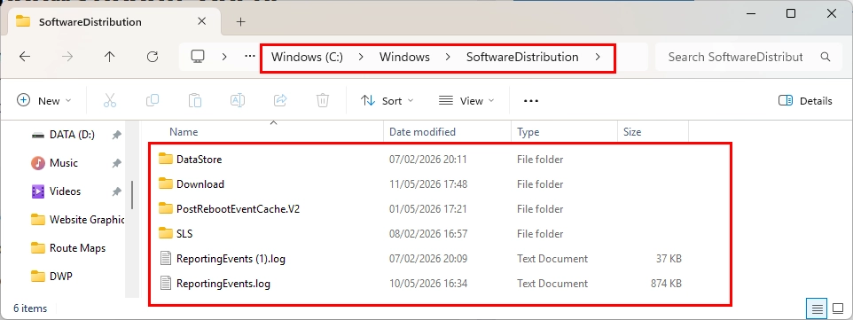
Task: Switch to details list view icon
Action: point(818,308)
